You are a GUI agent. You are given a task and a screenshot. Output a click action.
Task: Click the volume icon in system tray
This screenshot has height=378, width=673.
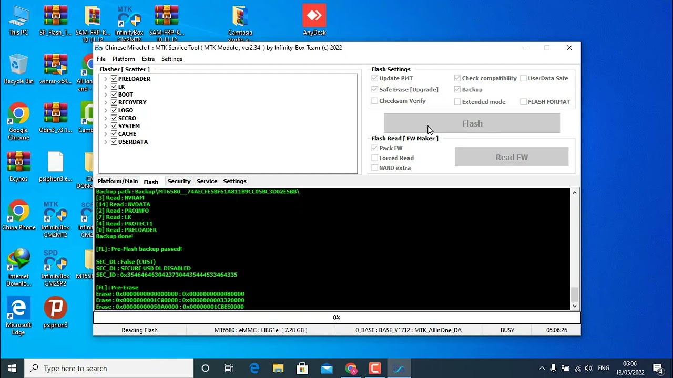pyautogui.click(x=588, y=369)
